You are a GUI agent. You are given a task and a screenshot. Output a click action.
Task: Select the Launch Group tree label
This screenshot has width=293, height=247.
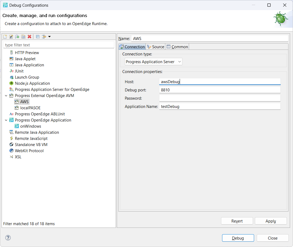[27, 77]
